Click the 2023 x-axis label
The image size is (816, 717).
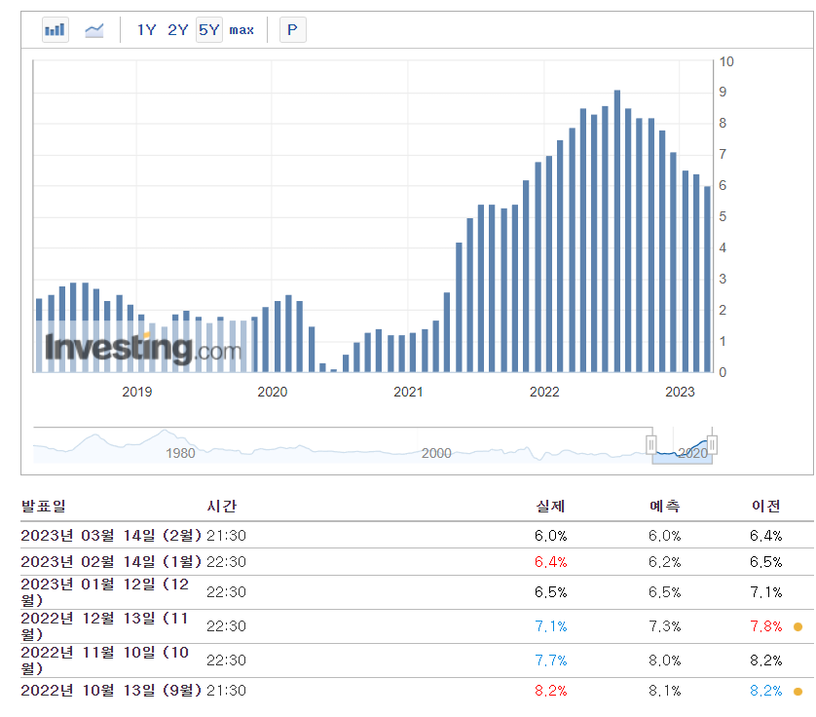click(680, 392)
